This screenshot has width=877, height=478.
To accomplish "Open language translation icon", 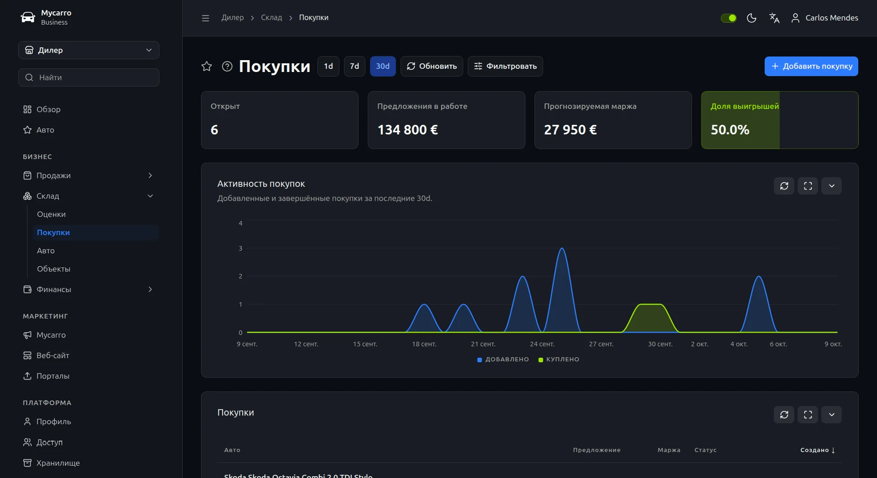I will [x=774, y=18].
